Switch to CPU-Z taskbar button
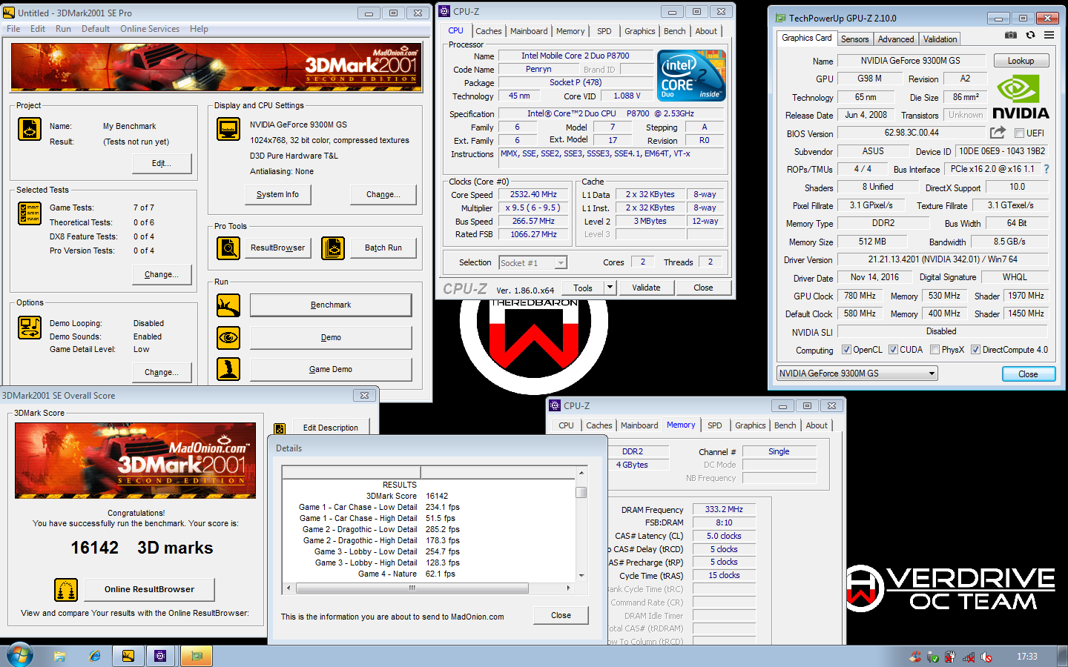Screen dimensions: 1068x667 [x=161, y=657]
